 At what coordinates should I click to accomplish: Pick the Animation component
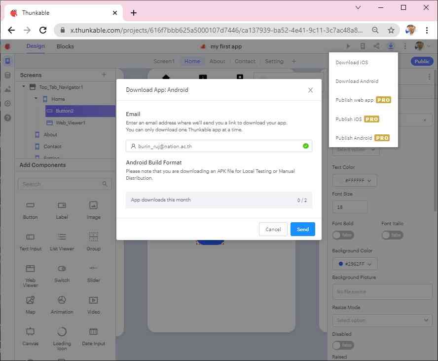point(62,305)
